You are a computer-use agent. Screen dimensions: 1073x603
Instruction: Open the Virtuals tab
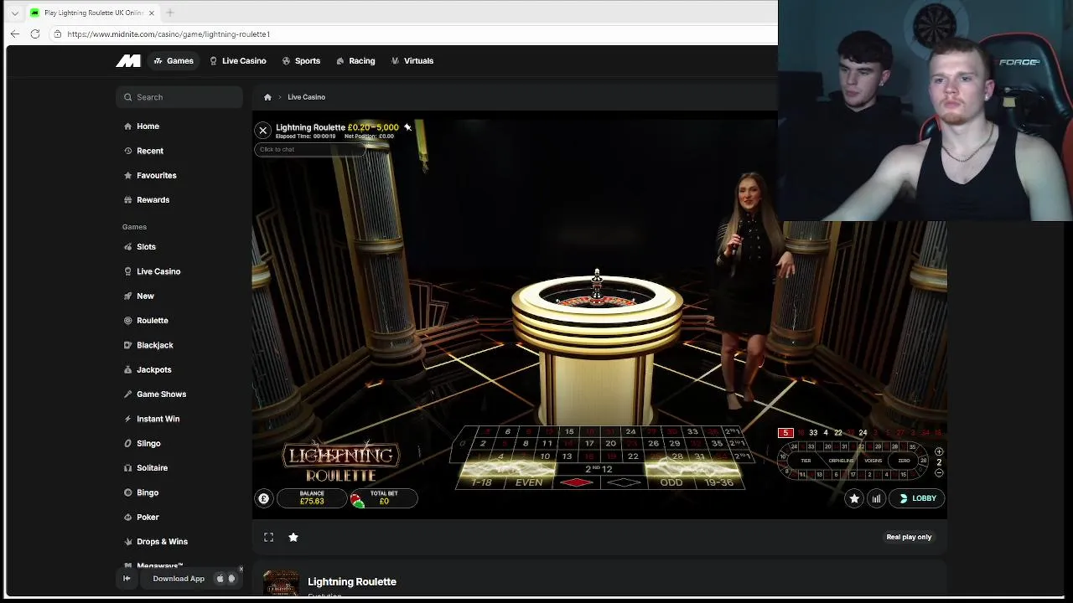412,60
